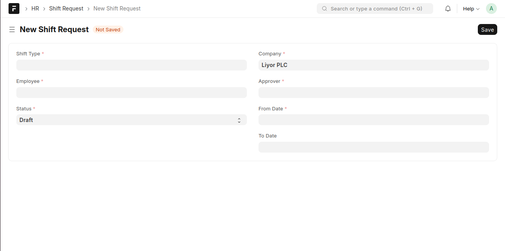This screenshot has height=251, width=505.
Task: Focus the search command bar
Action: (376, 9)
